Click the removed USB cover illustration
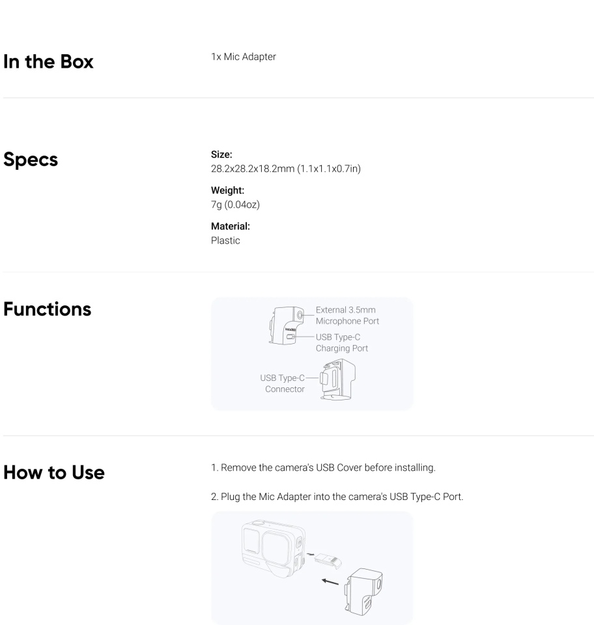The image size is (594, 625). [x=328, y=561]
